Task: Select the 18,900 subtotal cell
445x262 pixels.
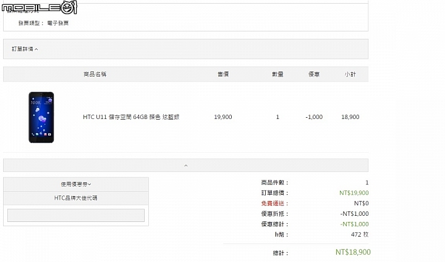Action: [350, 117]
